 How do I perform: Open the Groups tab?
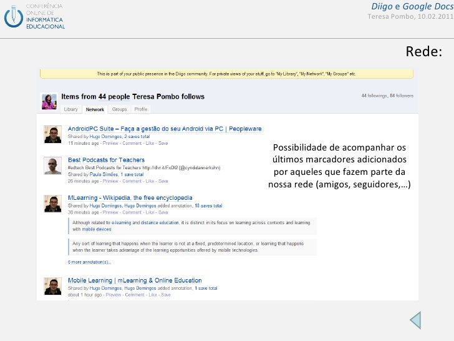tap(119, 109)
